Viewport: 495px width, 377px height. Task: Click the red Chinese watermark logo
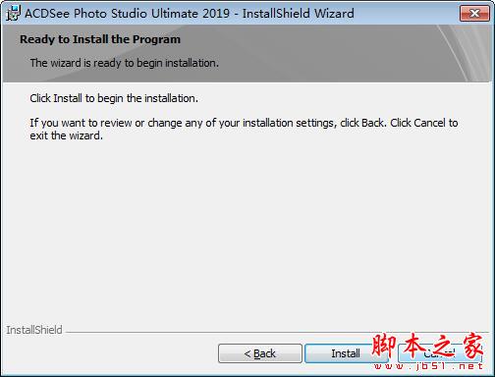(x=427, y=346)
